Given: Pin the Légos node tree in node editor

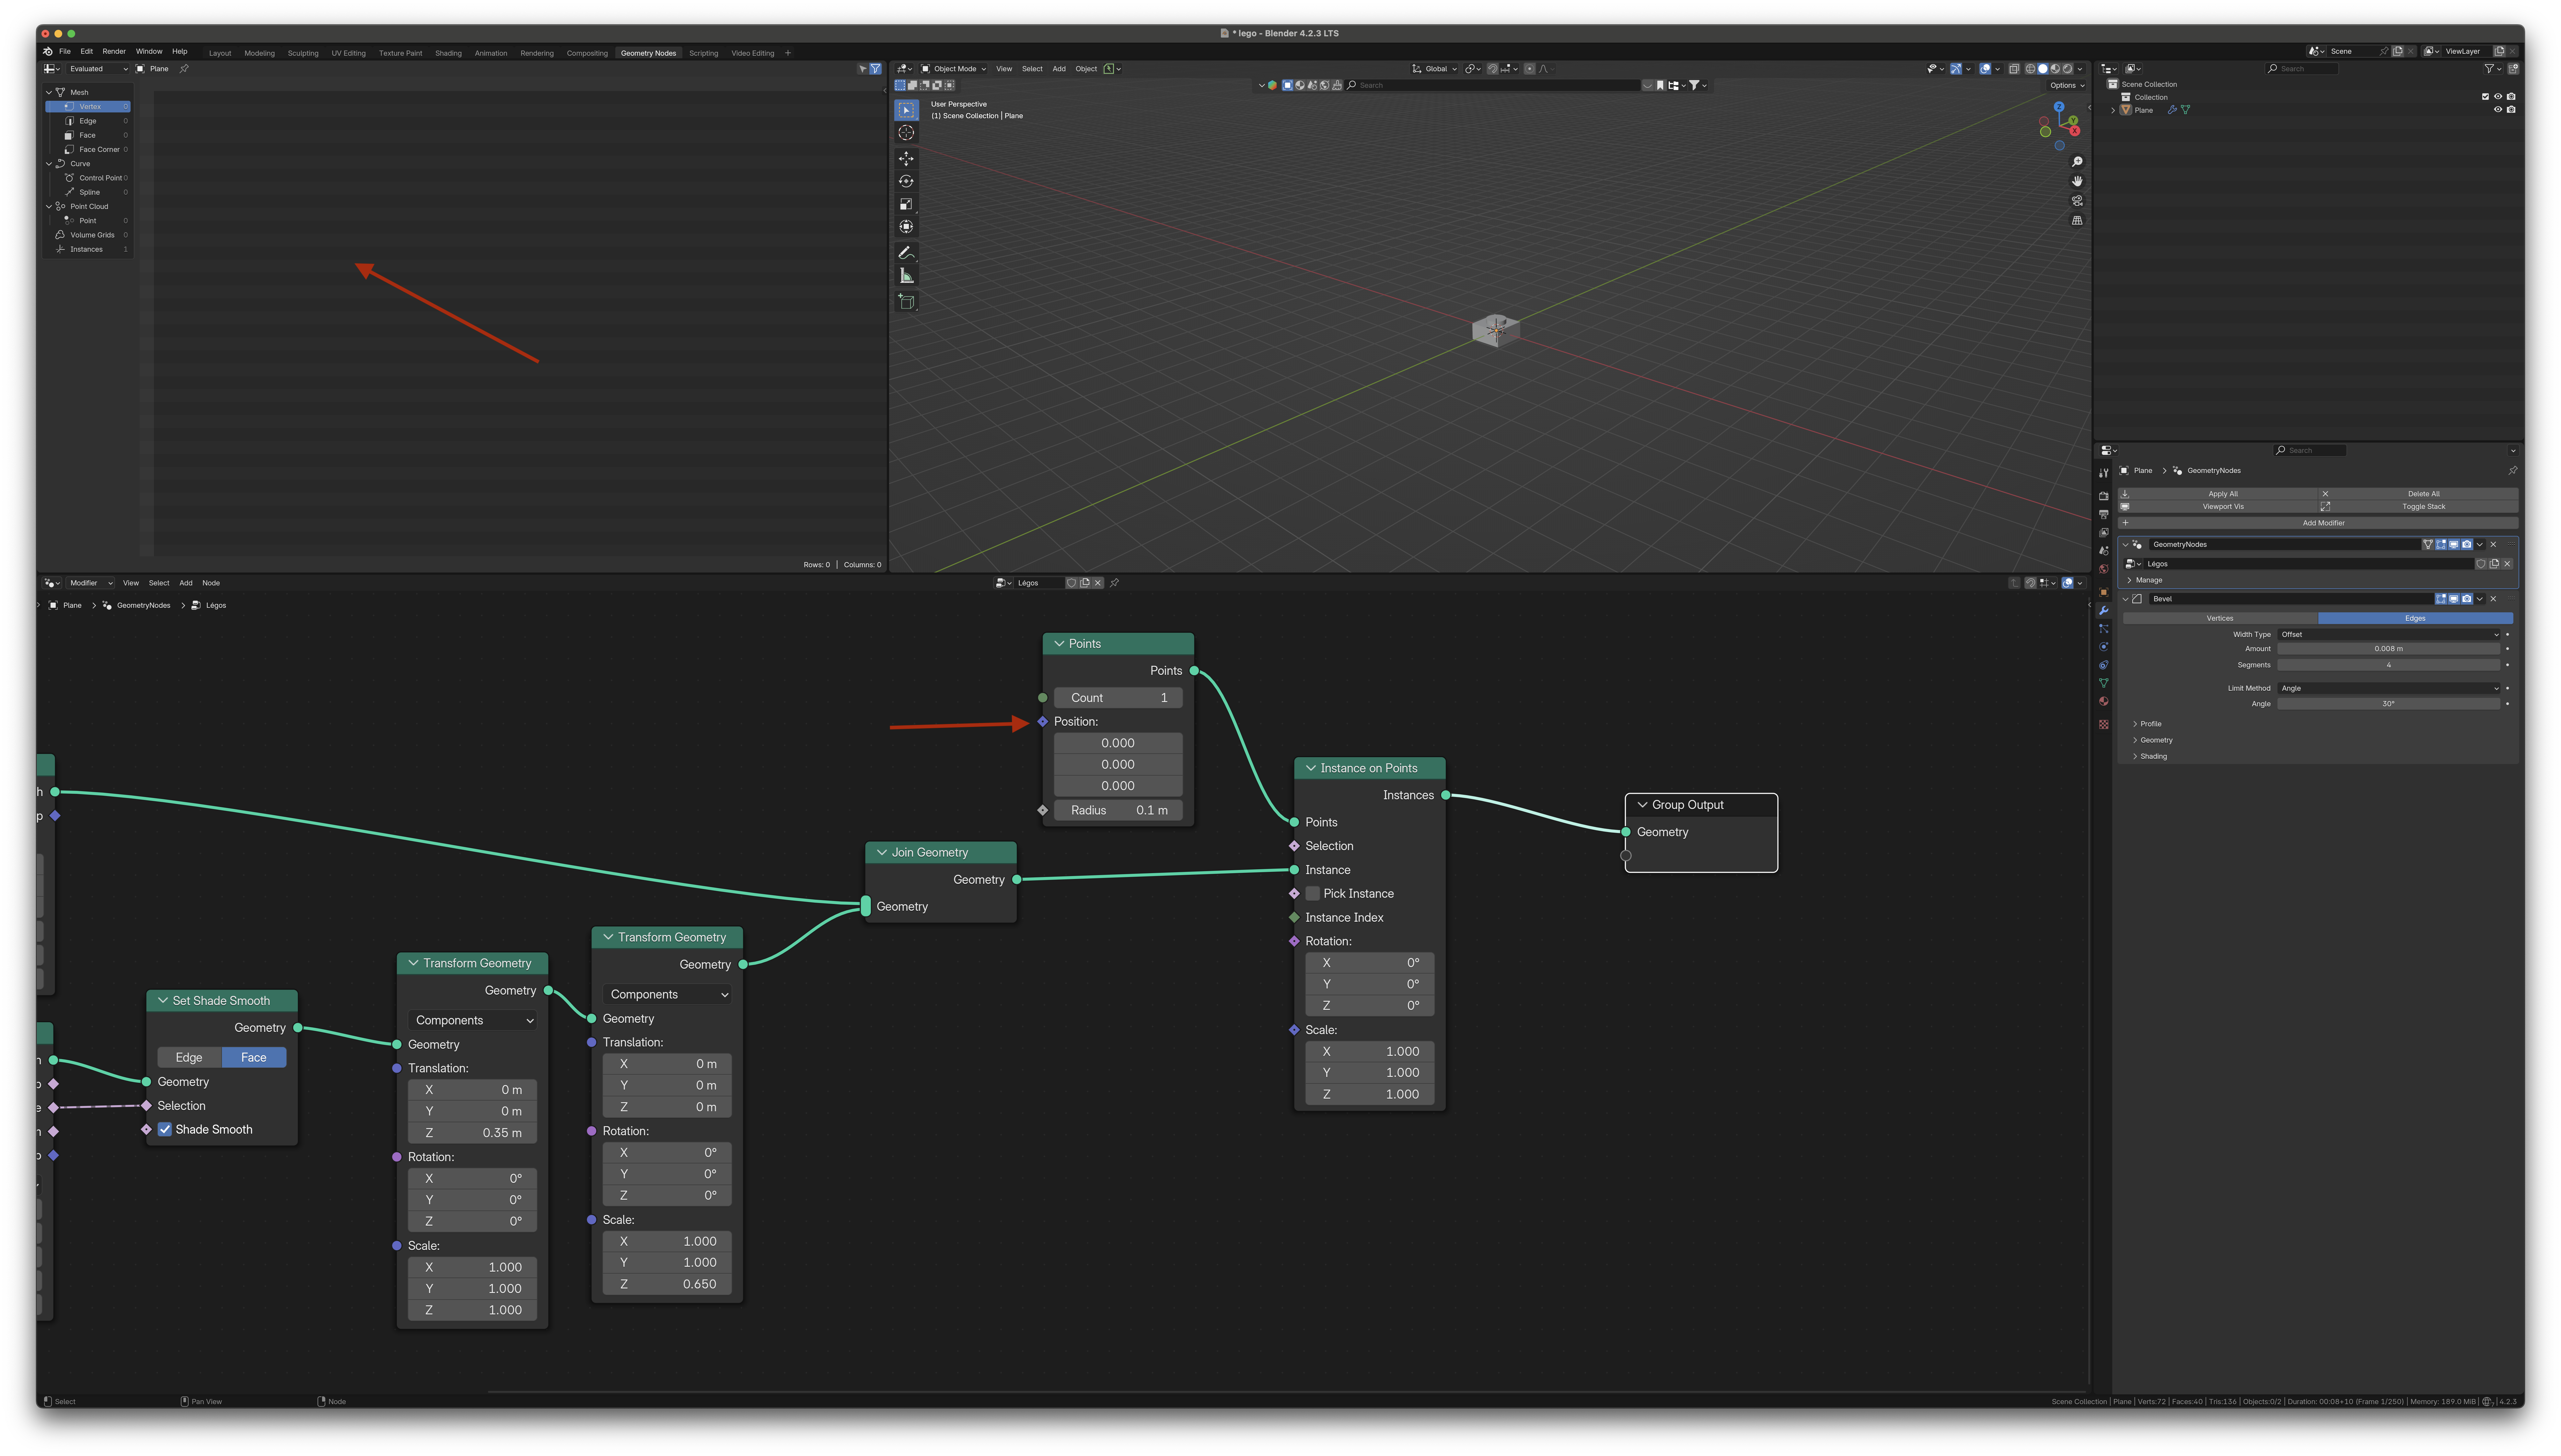Looking at the screenshot, I should tap(1114, 583).
